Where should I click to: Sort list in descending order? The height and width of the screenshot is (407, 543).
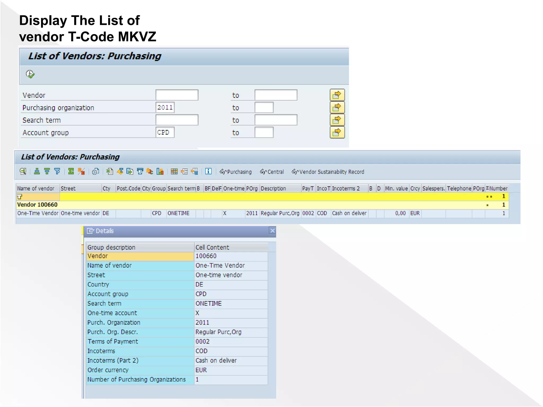pos(47,171)
